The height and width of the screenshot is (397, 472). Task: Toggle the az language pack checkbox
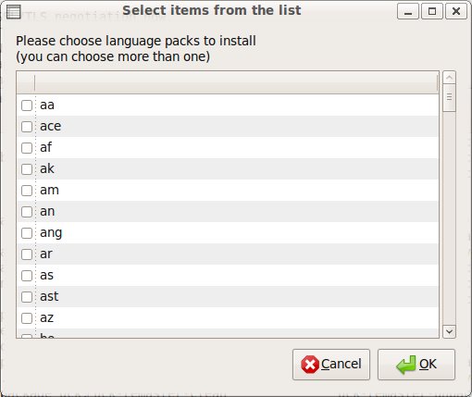(x=27, y=318)
